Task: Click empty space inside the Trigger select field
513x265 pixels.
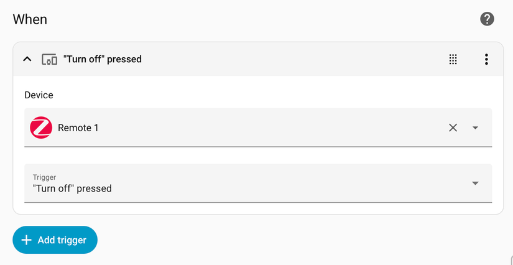Action: [x=280, y=184]
